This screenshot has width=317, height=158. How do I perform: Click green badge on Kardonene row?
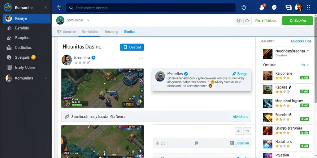pos(305,77)
